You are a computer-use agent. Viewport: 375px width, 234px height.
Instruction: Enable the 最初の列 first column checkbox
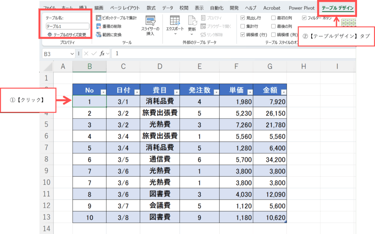click(274, 18)
